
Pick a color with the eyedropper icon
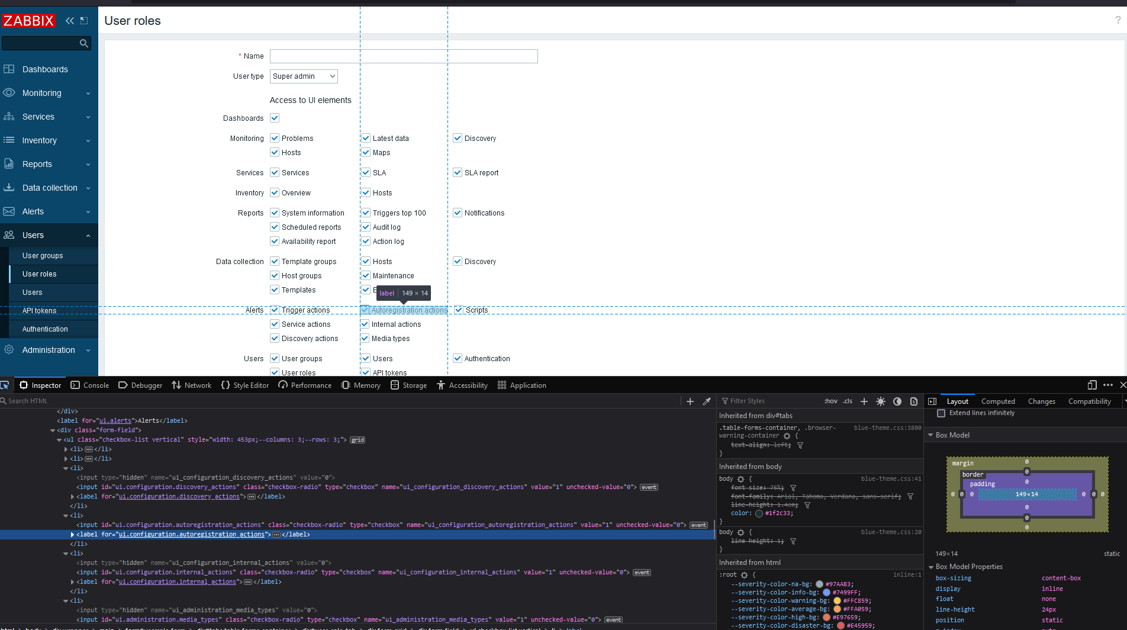[x=707, y=401]
